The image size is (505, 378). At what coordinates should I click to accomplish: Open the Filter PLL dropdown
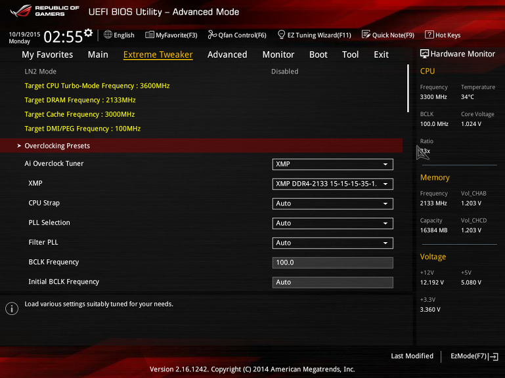point(333,243)
